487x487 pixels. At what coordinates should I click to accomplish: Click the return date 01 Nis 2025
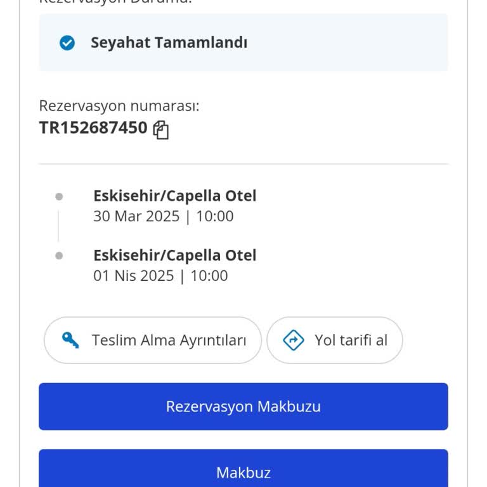tap(133, 276)
